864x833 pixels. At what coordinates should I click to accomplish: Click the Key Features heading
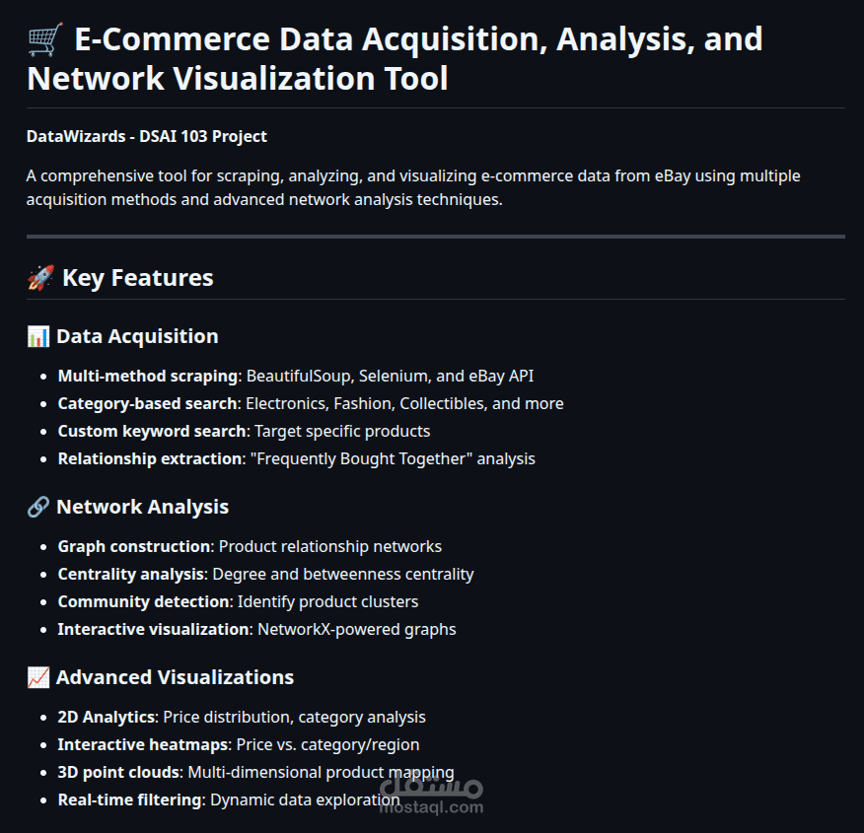138,278
